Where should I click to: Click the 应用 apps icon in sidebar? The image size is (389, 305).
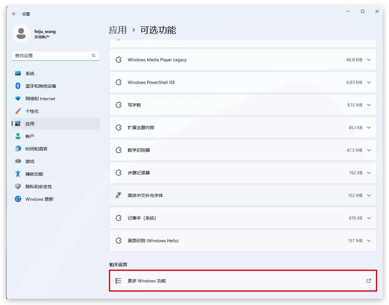(x=18, y=123)
